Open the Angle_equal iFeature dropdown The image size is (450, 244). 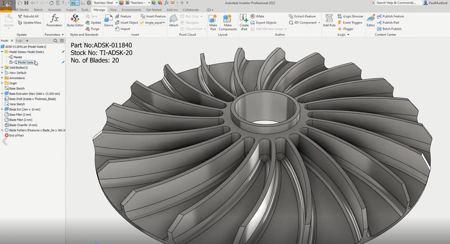pyautogui.click(x=164, y=23)
